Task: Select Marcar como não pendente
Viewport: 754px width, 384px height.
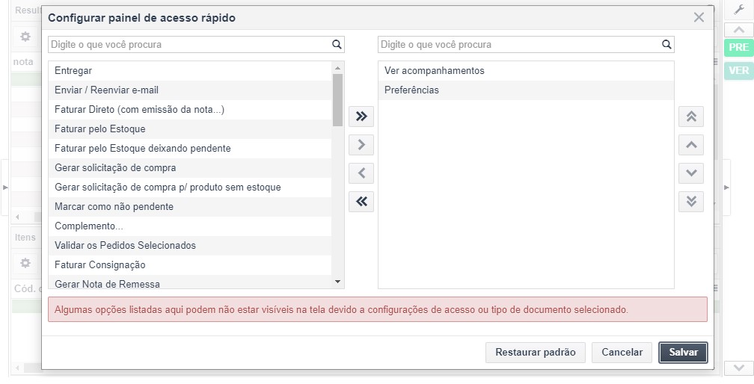Action: point(190,207)
